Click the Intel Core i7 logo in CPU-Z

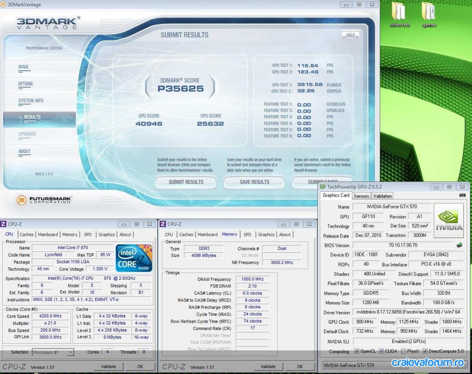[134, 258]
